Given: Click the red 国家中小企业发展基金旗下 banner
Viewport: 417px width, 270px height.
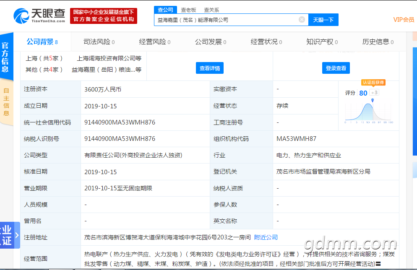Looking at the screenshot, I should point(104,16).
